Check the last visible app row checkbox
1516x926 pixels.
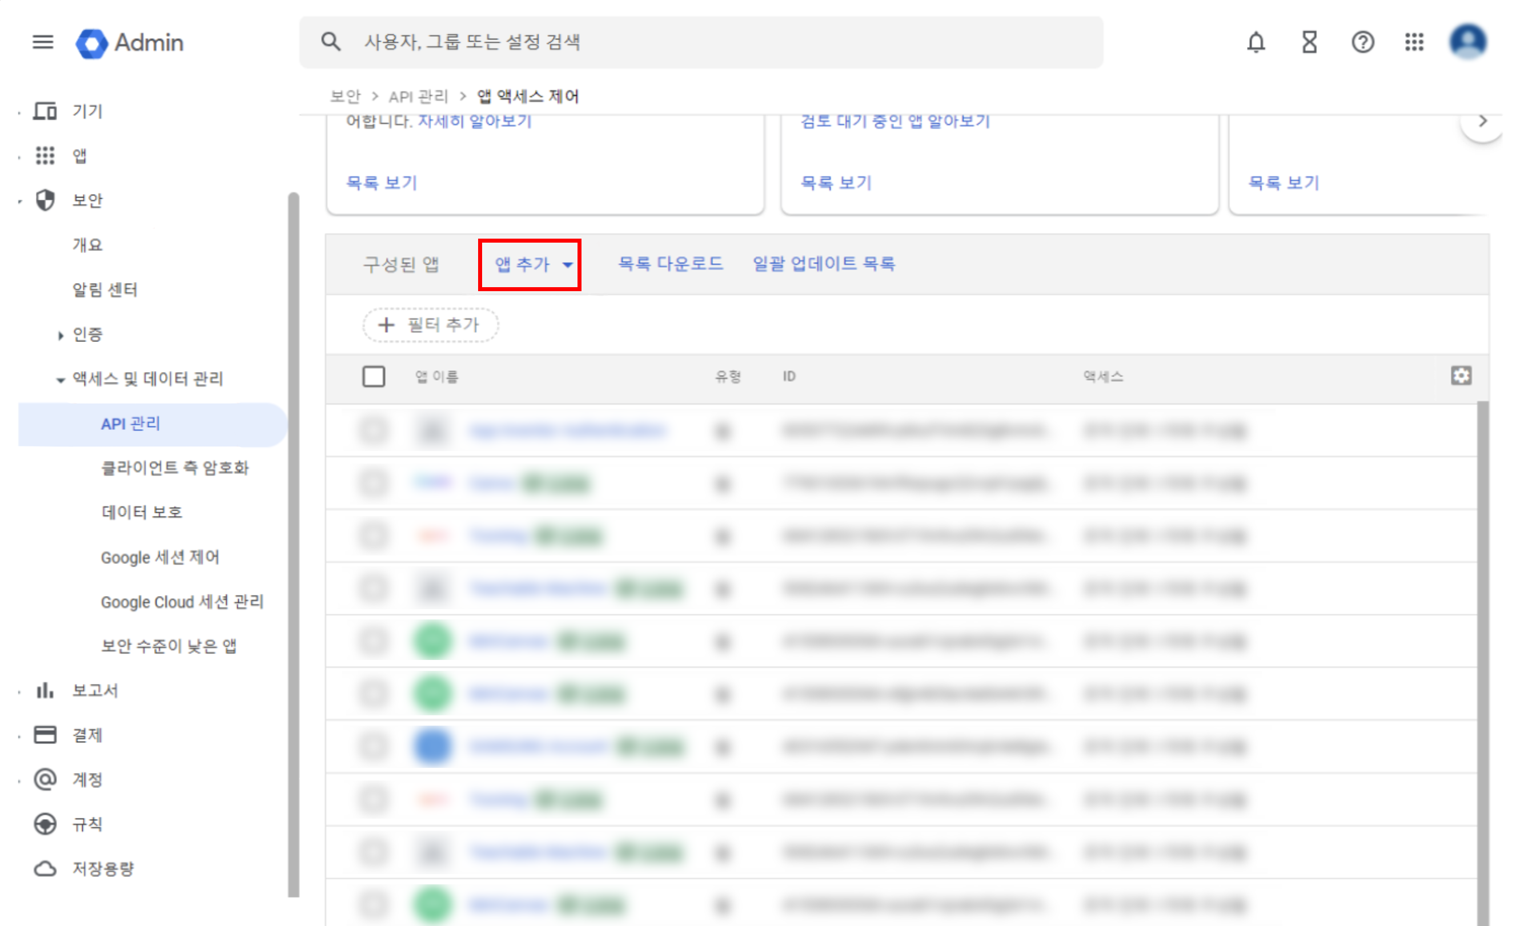click(374, 904)
